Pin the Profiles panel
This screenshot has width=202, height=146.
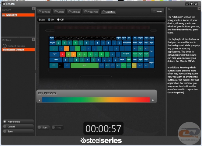33,40
